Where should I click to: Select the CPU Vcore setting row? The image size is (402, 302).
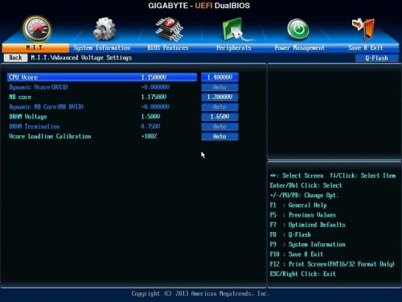click(102, 77)
